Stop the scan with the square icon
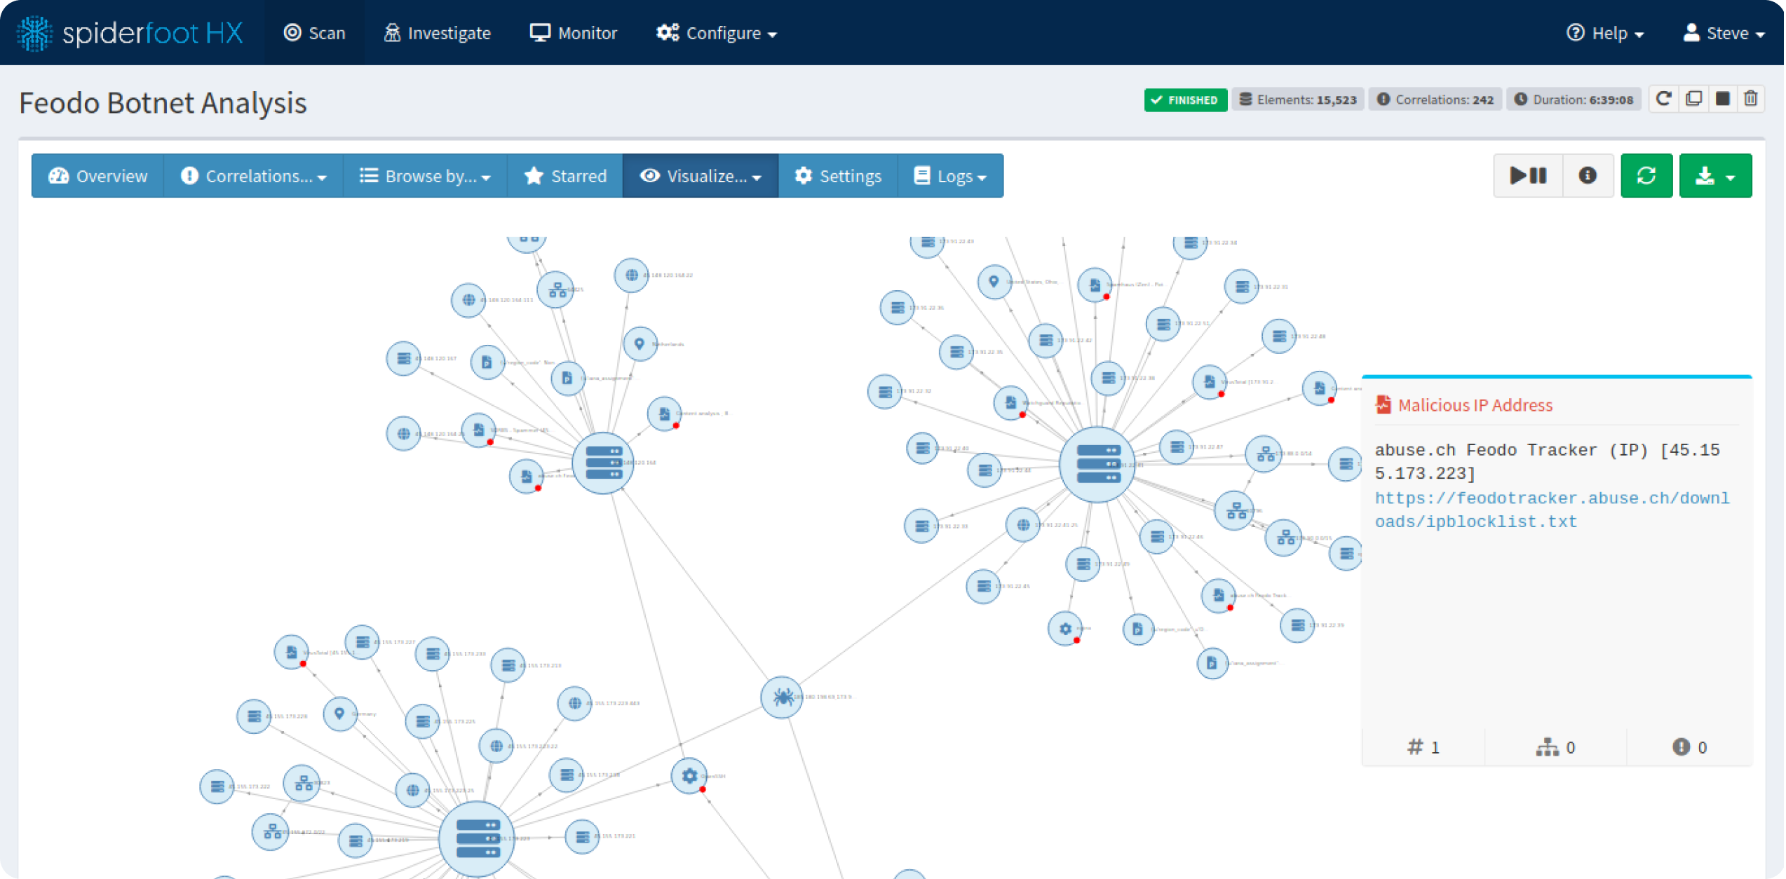The width and height of the screenshot is (1786, 879). click(x=1722, y=99)
